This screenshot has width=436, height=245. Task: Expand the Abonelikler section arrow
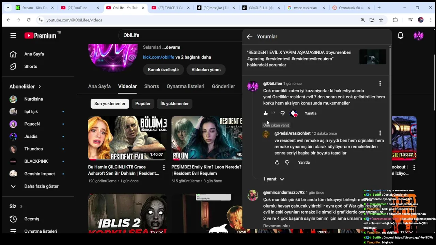(40, 87)
